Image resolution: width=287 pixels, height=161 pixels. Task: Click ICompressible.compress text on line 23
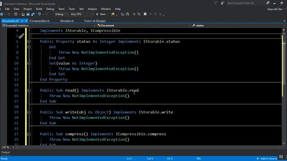141,134
